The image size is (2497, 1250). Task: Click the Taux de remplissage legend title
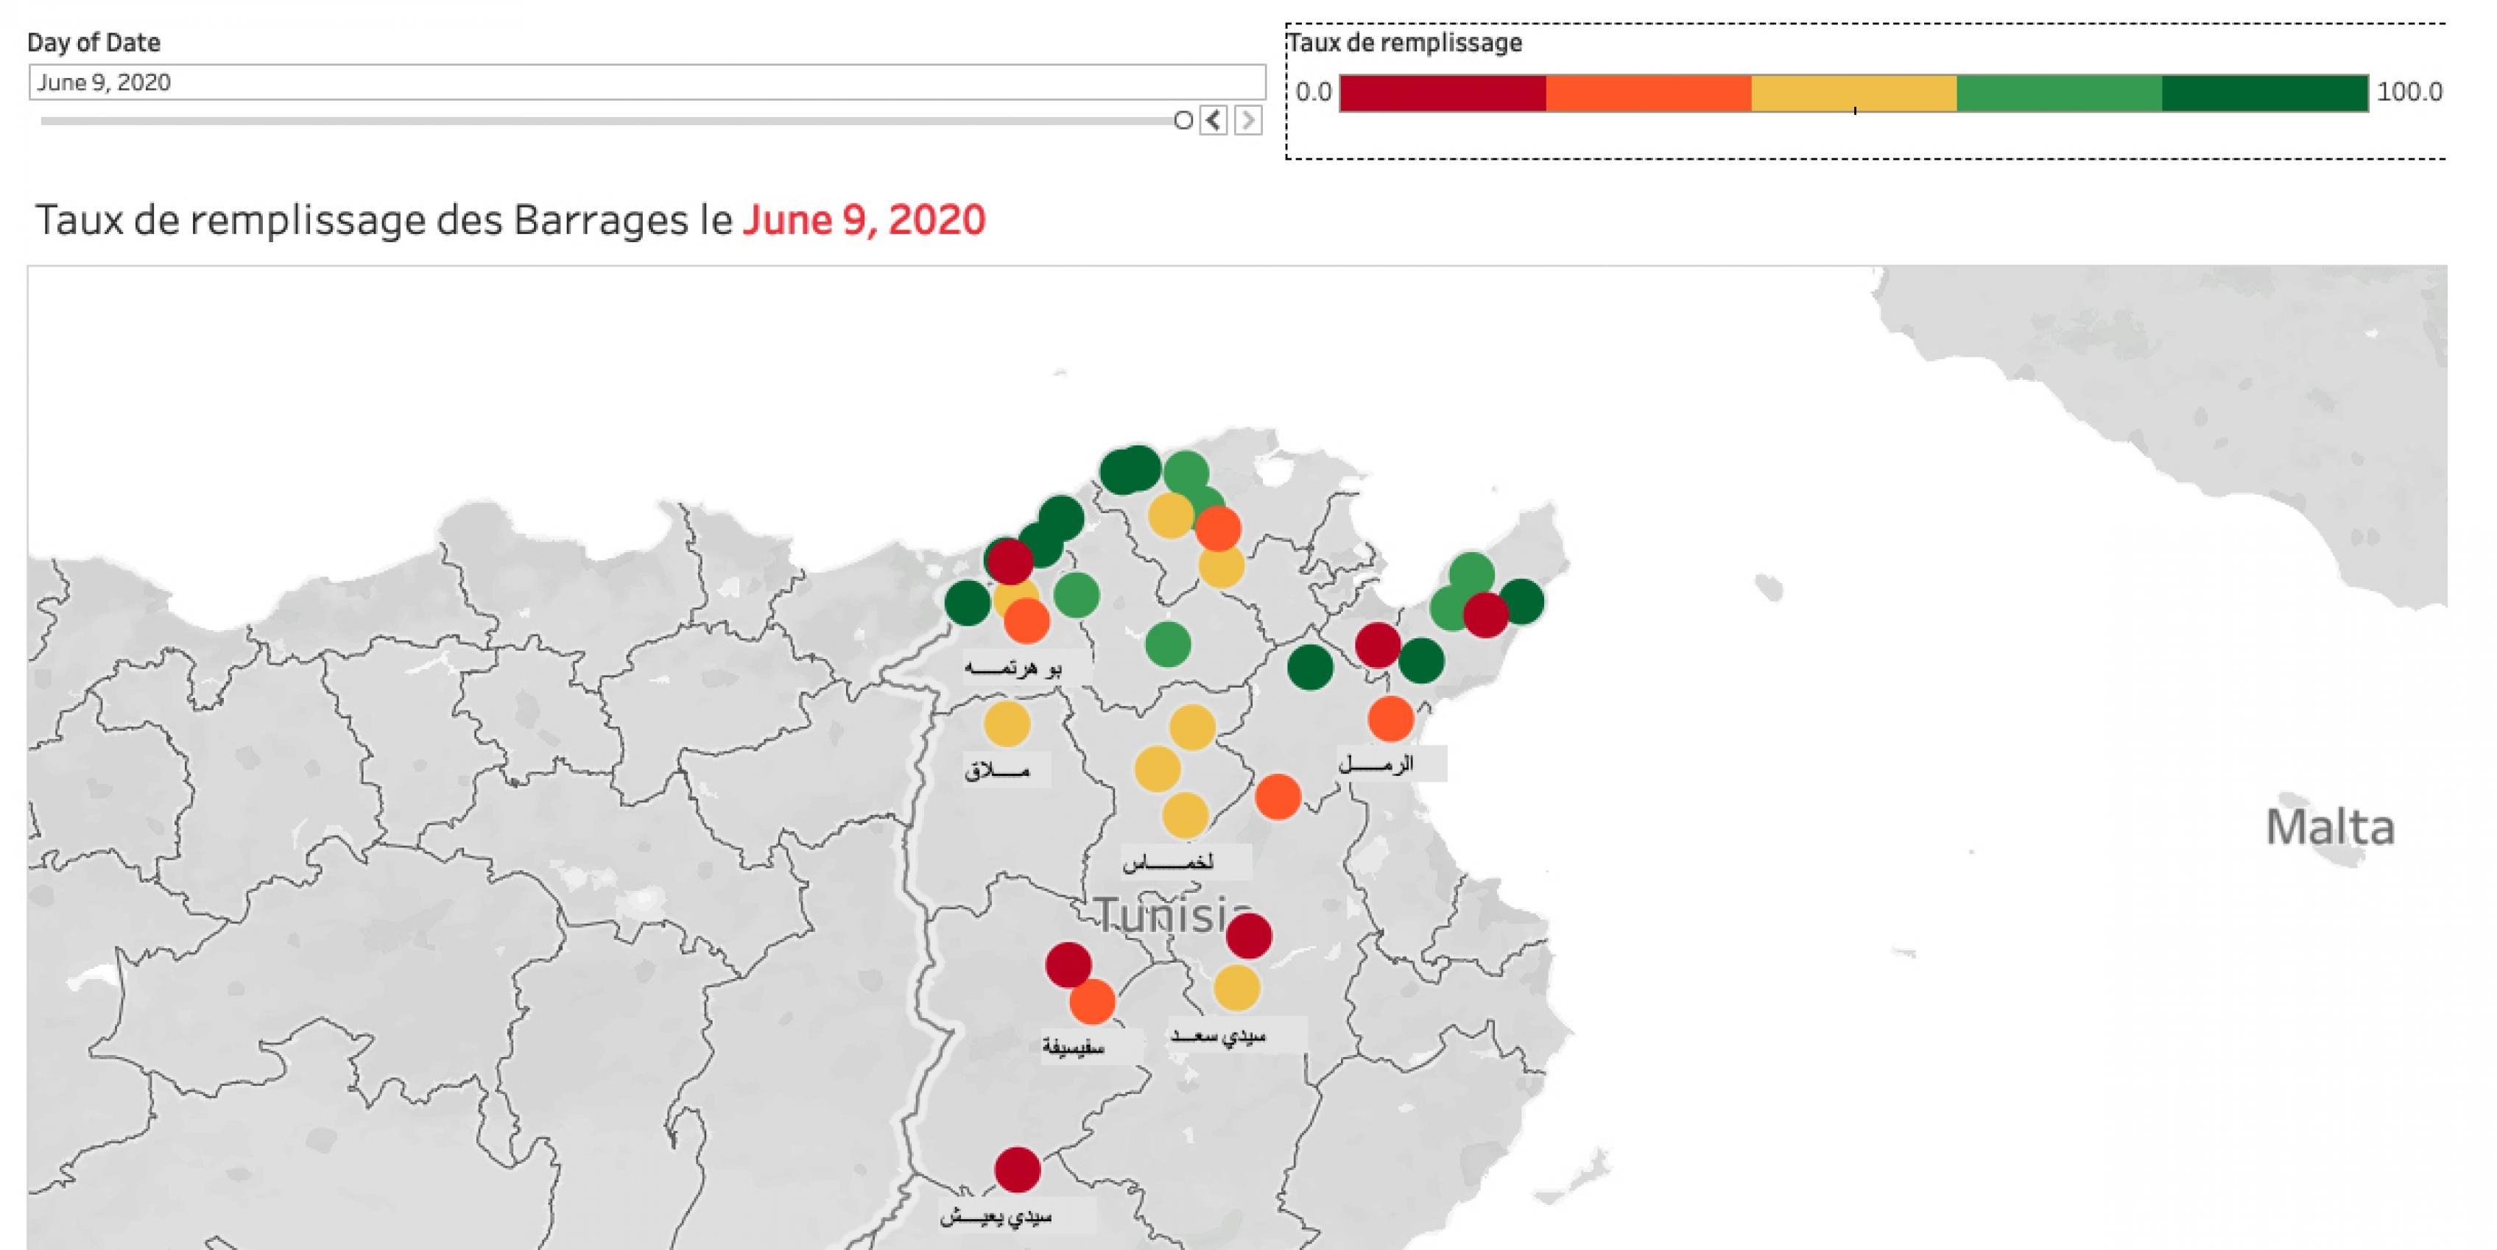point(1404,43)
